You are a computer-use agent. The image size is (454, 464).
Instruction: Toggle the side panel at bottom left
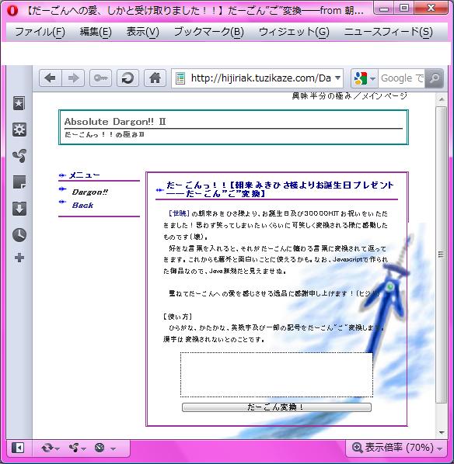tap(18, 448)
